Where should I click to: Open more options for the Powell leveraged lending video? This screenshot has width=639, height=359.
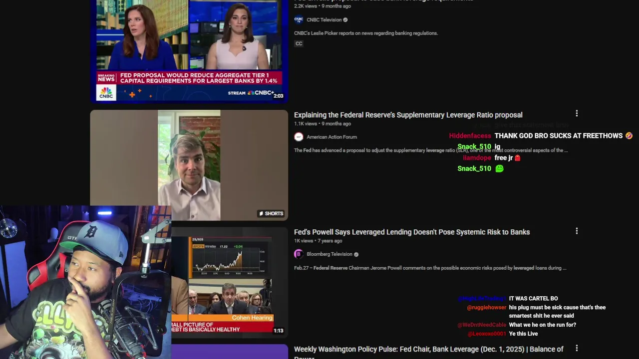[577, 231]
